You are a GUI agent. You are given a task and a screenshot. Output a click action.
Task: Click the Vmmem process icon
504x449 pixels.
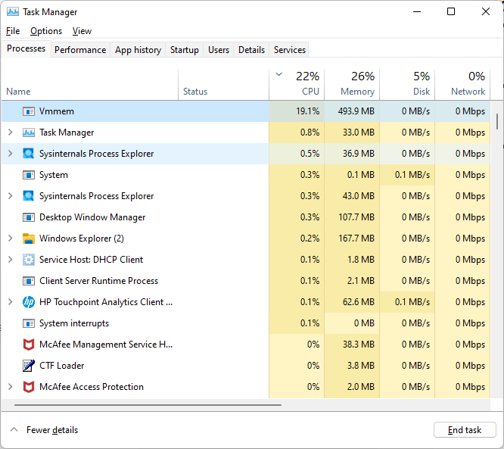click(x=29, y=111)
